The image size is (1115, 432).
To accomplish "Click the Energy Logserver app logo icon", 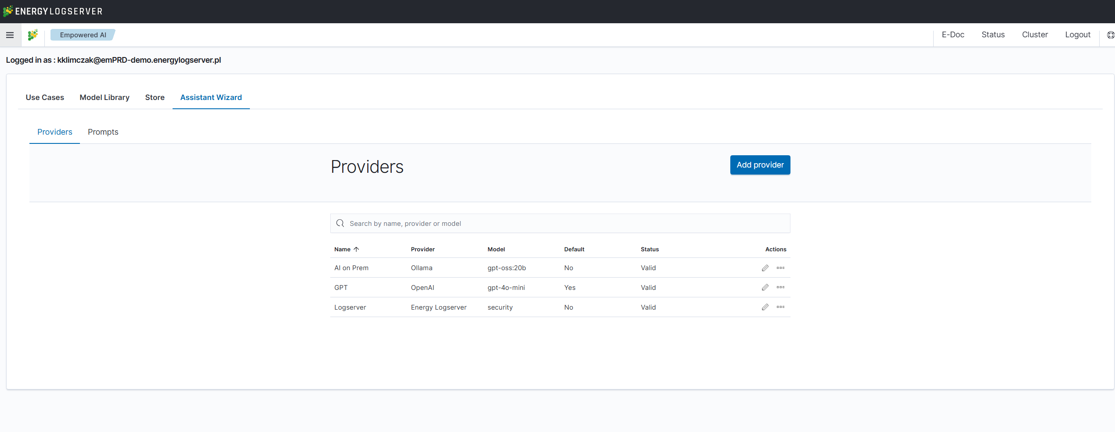I will [x=33, y=35].
